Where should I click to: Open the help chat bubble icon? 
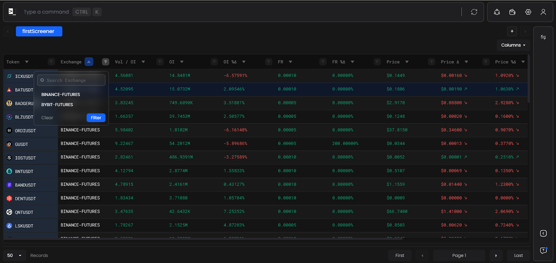pyautogui.click(x=543, y=250)
